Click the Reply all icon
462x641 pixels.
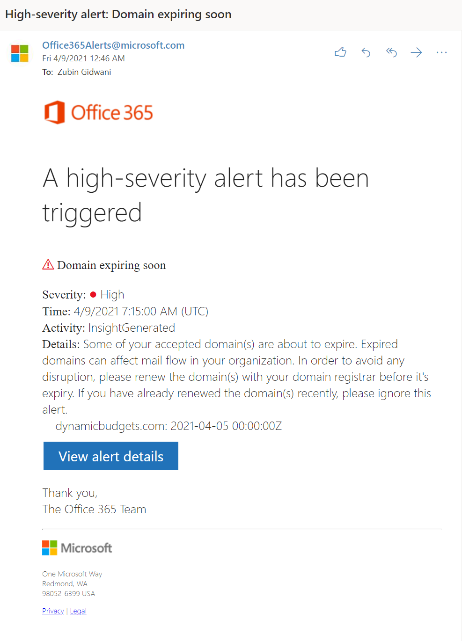tap(391, 52)
